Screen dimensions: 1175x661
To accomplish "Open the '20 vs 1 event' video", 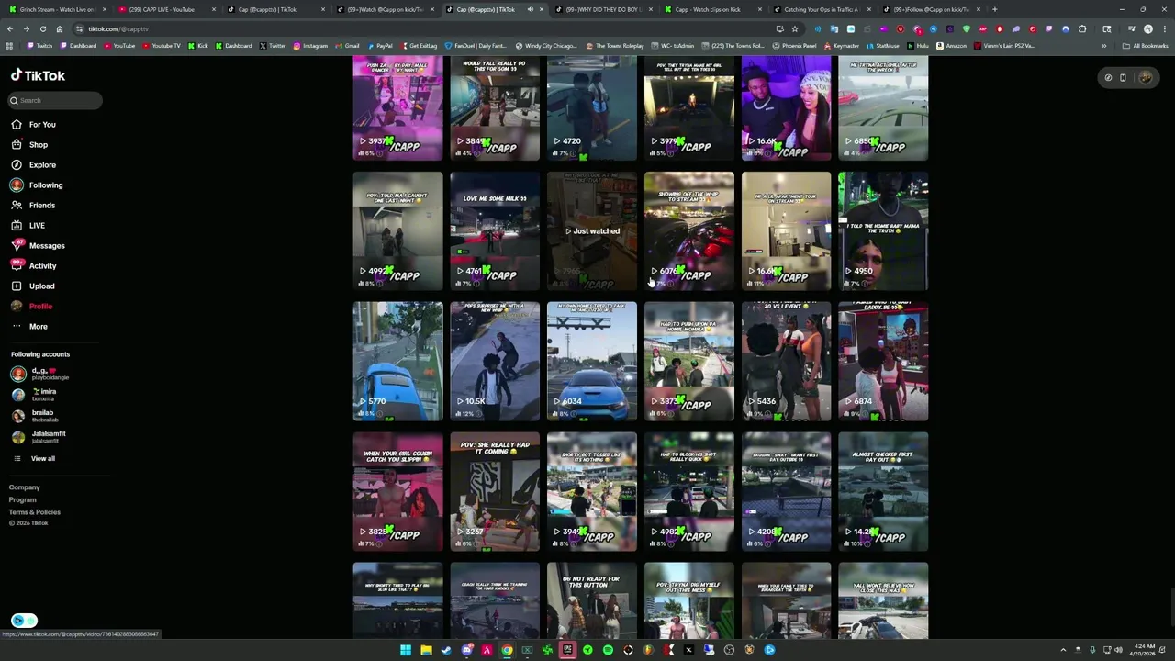I will tap(787, 361).
